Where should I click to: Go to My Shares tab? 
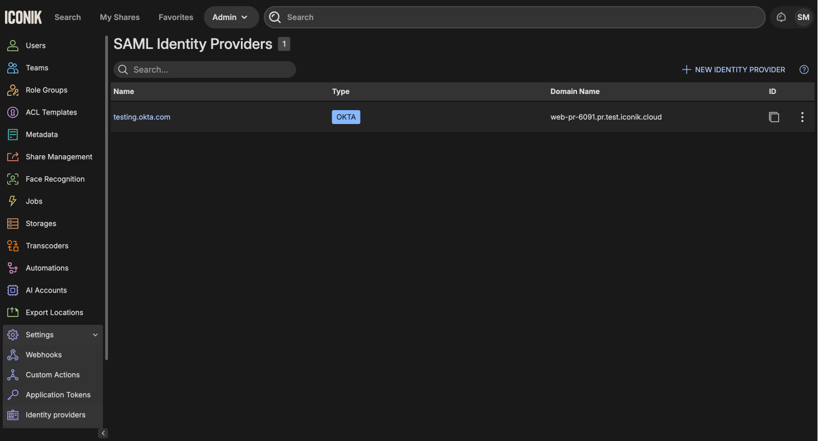(120, 17)
